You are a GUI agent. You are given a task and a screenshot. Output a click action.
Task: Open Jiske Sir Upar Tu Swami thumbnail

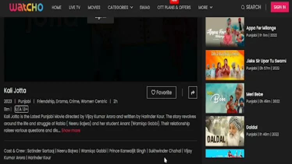pos(225,65)
